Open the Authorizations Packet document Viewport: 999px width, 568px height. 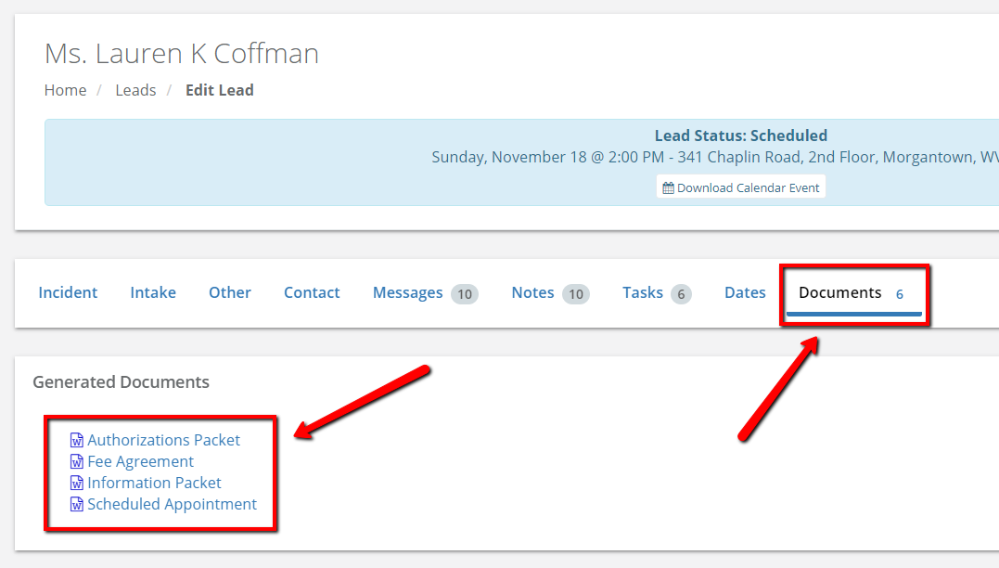164,440
